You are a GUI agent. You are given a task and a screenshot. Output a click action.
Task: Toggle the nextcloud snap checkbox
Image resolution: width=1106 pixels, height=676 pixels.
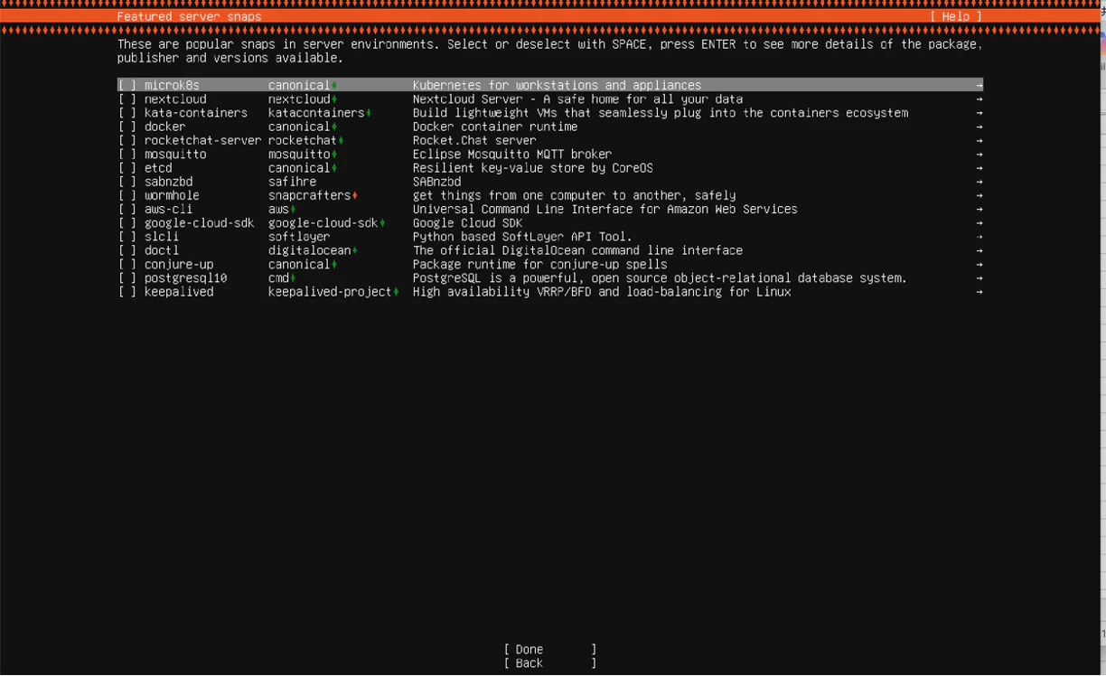pyautogui.click(x=127, y=99)
